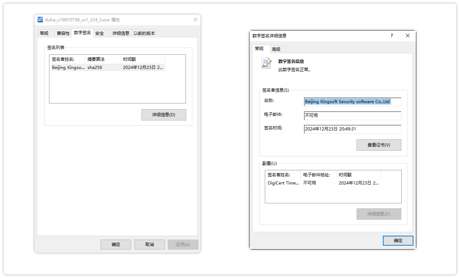
Task: Click the 签名时间 field showing 20:49:31
Action: point(352,129)
